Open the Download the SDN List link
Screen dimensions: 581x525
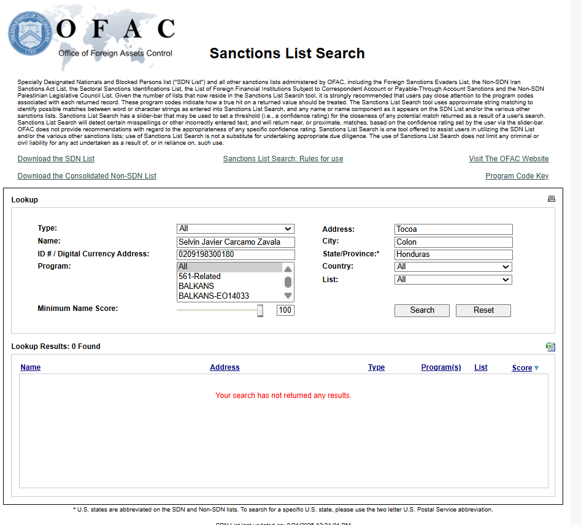pyautogui.click(x=56, y=159)
